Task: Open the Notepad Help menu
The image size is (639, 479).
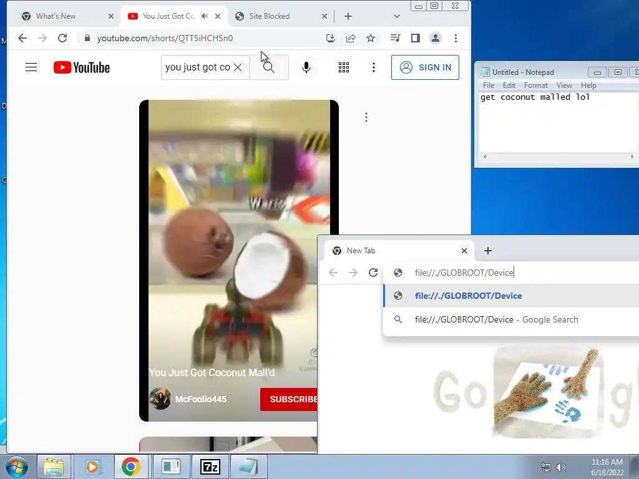Action: point(588,85)
